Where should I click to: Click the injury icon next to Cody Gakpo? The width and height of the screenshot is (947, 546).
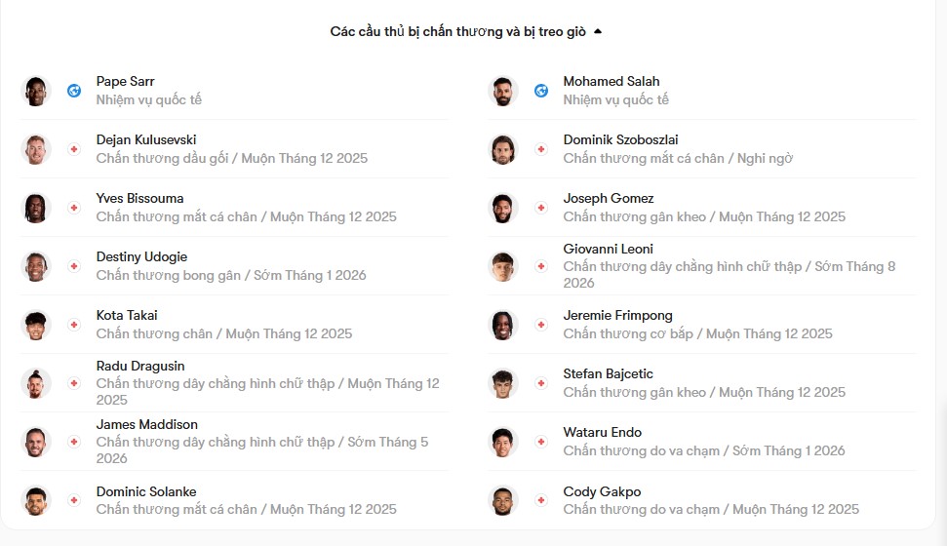click(541, 500)
